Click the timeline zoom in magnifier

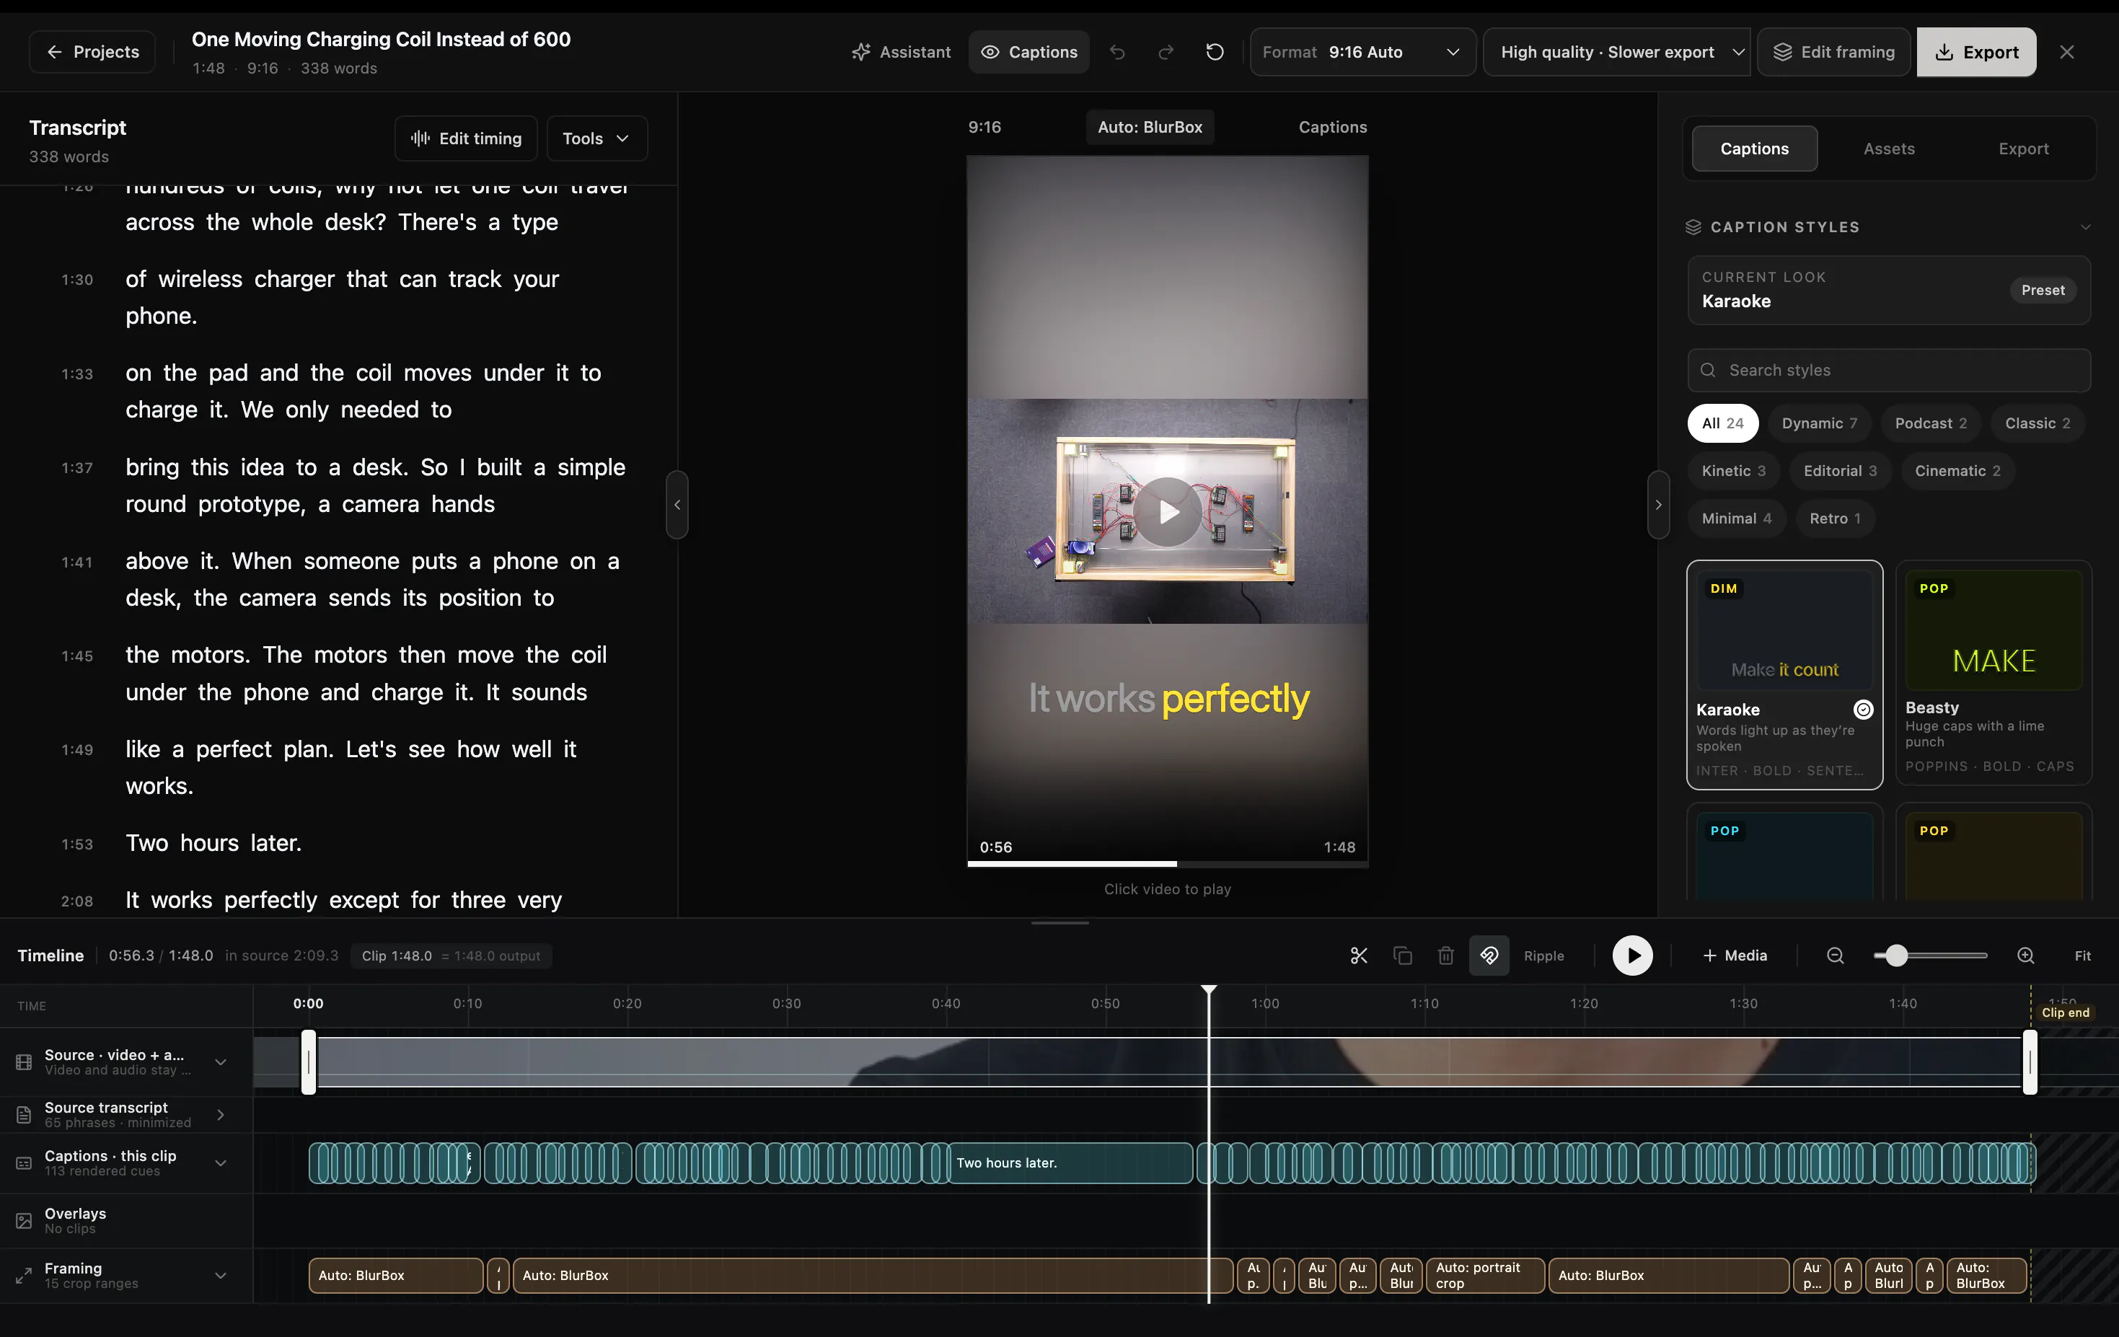[2025, 956]
